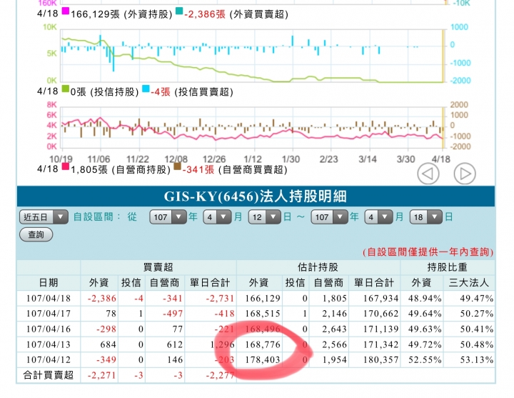
Task: Click the GIS-KY(6456)法人持股明細 title bar
Action: pos(256,196)
